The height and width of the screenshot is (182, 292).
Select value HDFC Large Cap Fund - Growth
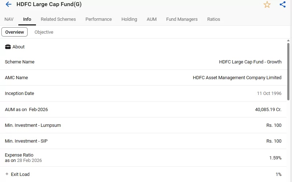[x=250, y=62]
